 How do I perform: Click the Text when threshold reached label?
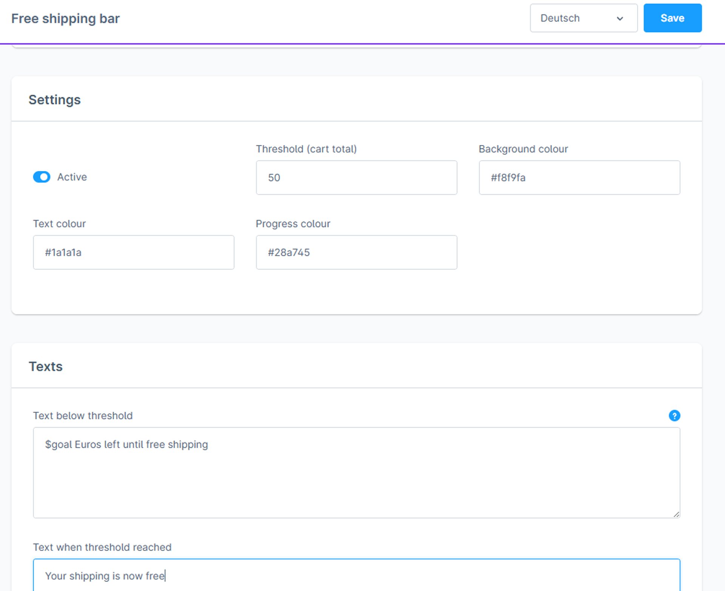point(102,547)
